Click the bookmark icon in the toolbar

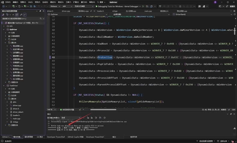coord(180,6)
